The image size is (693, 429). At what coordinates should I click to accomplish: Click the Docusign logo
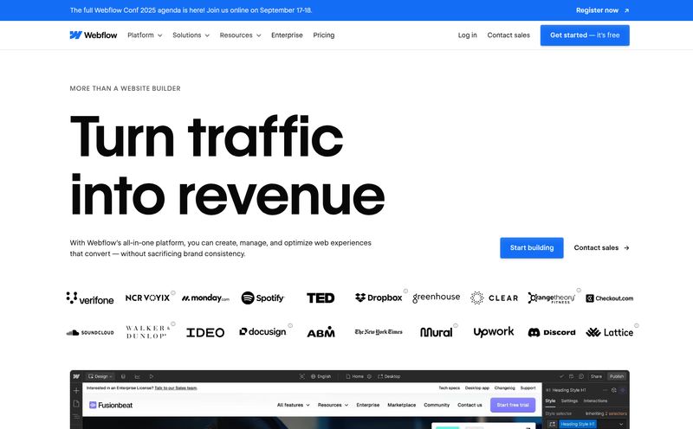pyautogui.click(x=262, y=332)
